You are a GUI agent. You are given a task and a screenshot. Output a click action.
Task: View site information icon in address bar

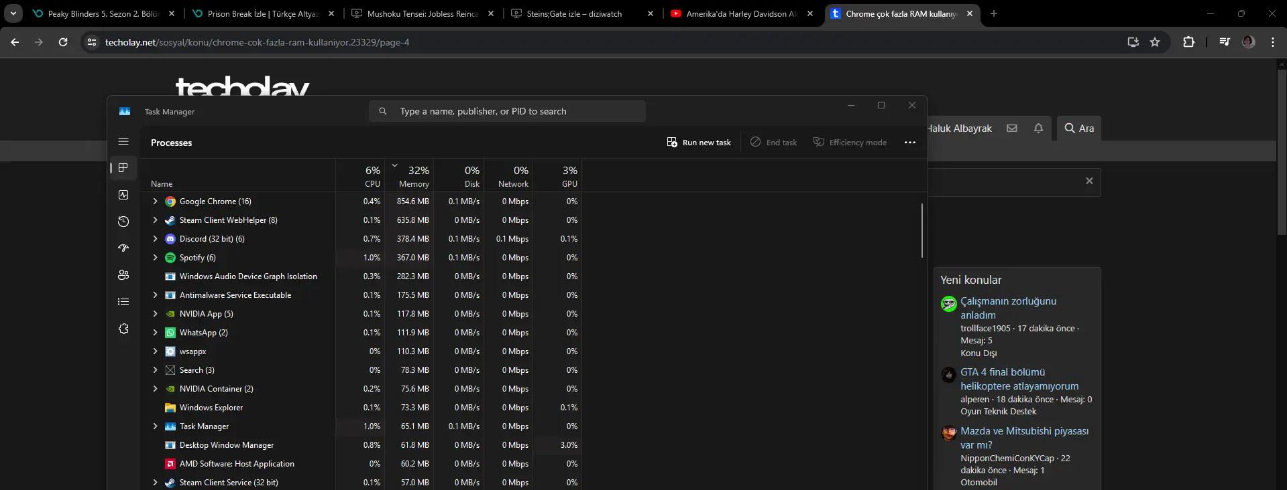(x=92, y=42)
